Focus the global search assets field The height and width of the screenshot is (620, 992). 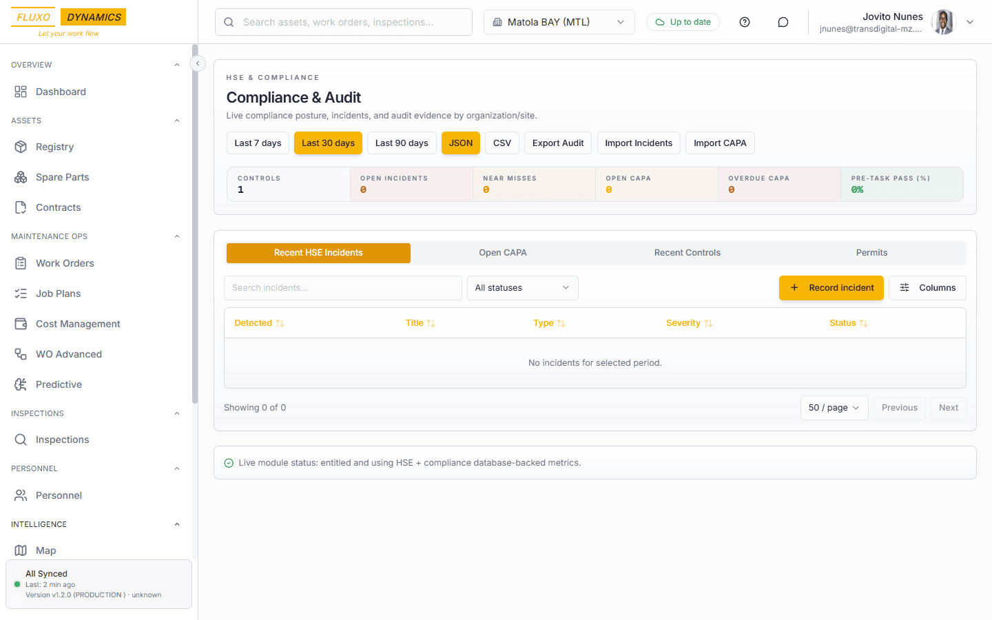pyautogui.click(x=344, y=22)
